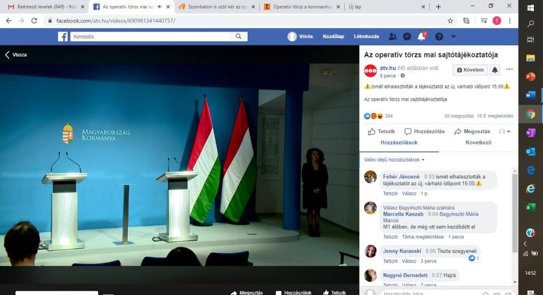Open the Windows Start button

530,8
